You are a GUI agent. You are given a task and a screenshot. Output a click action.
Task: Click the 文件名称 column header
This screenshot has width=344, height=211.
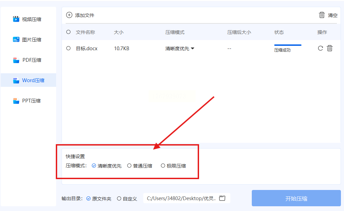coord(85,32)
